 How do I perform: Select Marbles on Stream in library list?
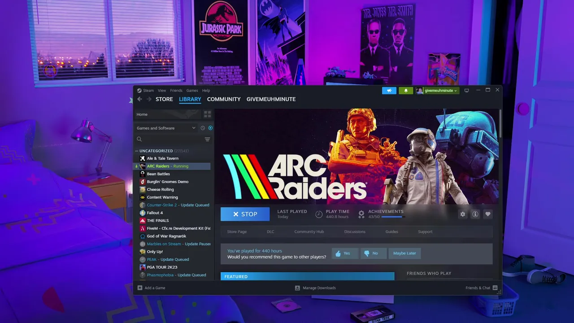point(173,244)
